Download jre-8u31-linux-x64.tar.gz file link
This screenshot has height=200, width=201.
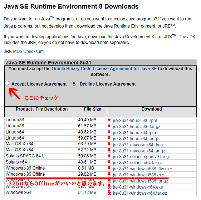pos(136,139)
